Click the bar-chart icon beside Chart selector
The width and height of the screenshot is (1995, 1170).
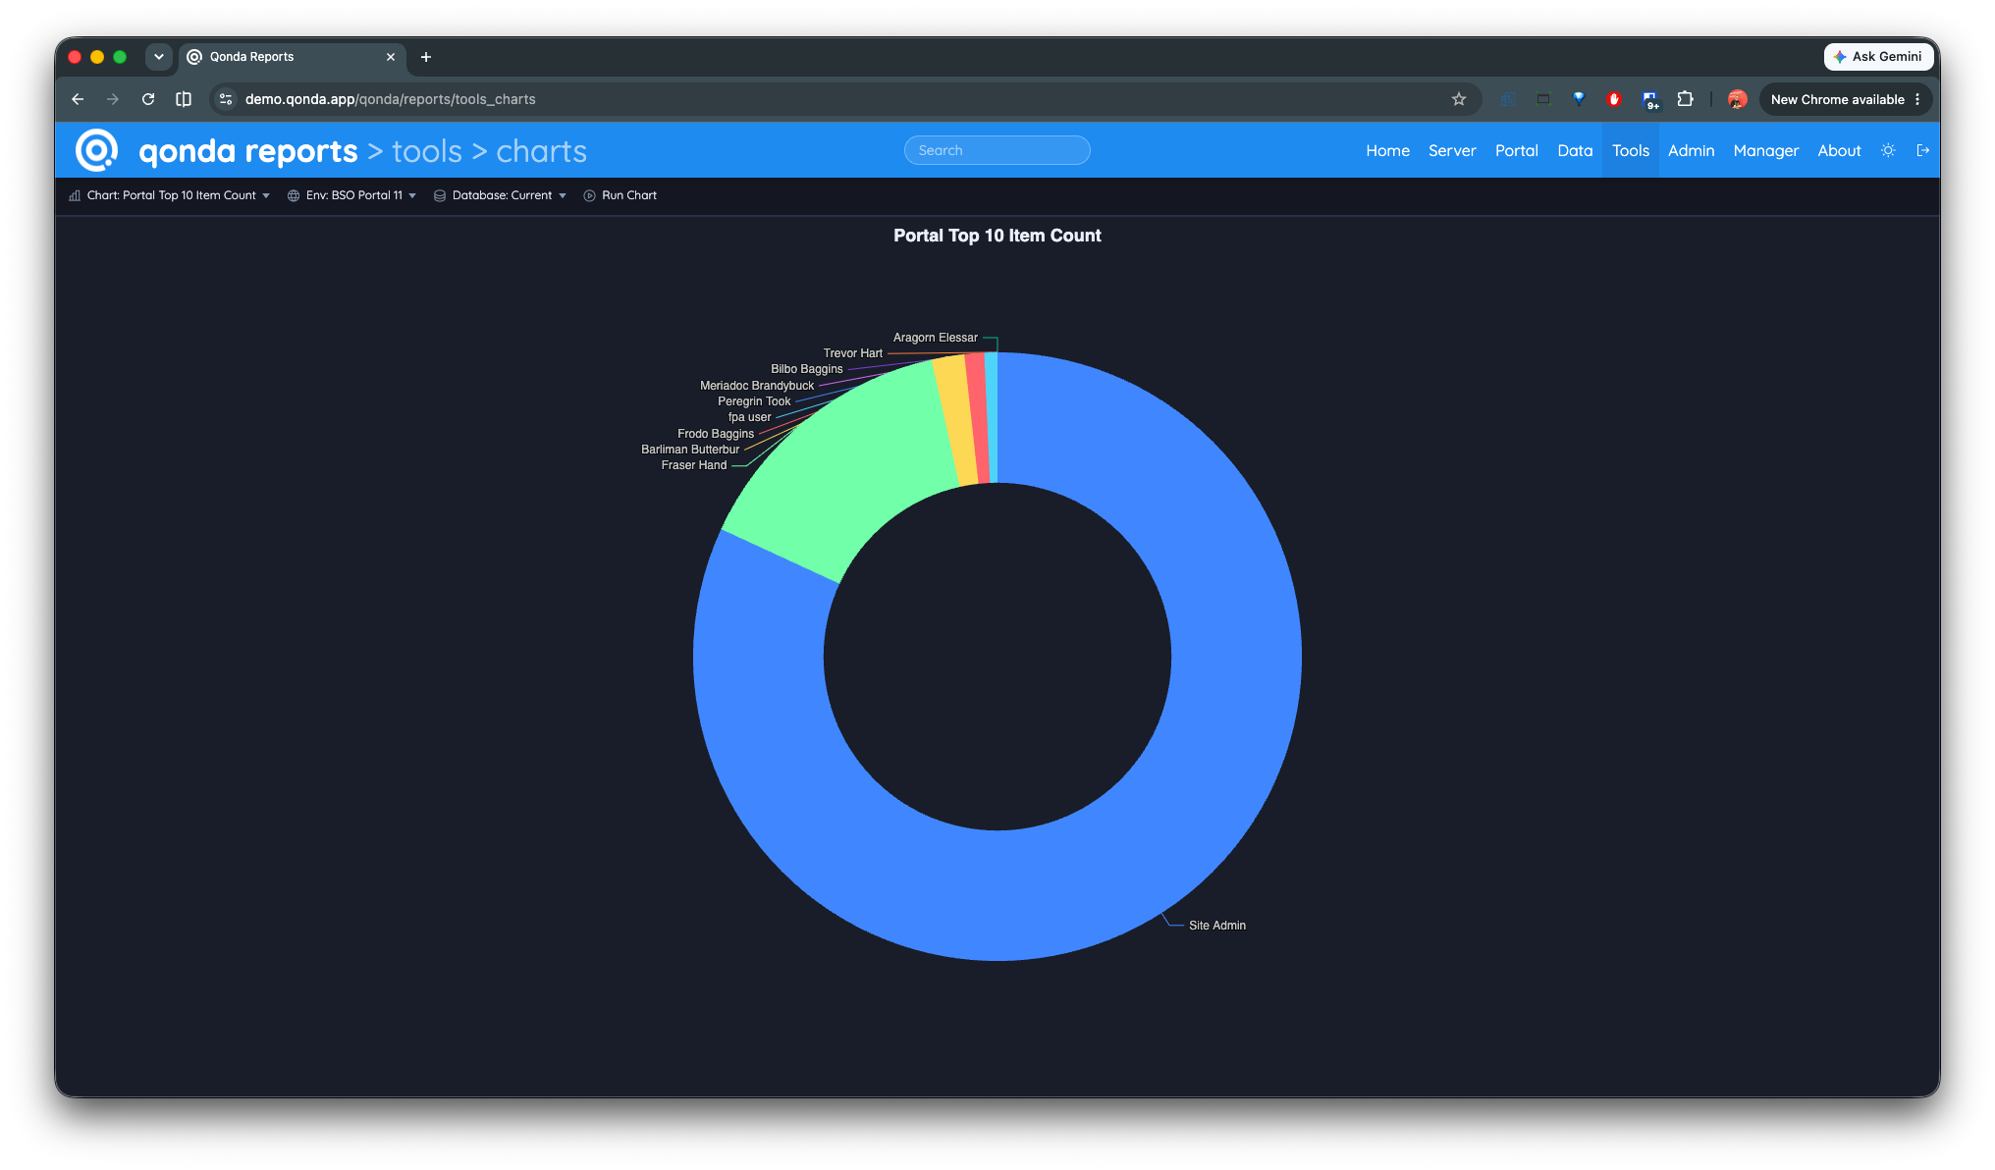pos(75,195)
